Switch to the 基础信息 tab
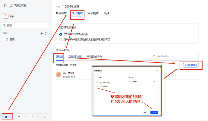This screenshot has height=121, width=208. (61, 13)
